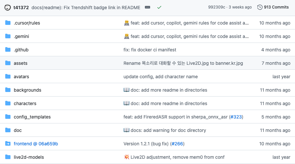Click '10 months ago' on frontend row
The image size is (295, 164).
pyautogui.click(x=275, y=144)
